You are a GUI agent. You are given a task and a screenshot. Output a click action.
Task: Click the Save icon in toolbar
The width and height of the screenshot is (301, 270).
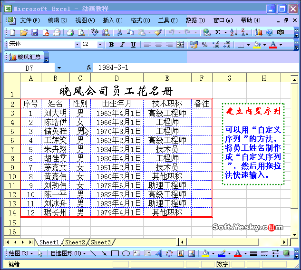coord(35,32)
